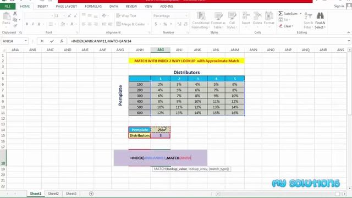Increase Decimal icon
Screen dimensions: 352x198
pos(179,24)
